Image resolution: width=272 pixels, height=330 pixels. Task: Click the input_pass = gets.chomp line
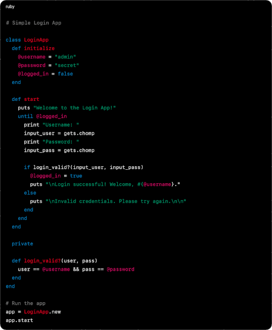59,150
